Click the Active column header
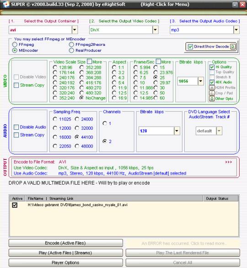The width and height of the screenshot is (247, 268). pos(17,199)
